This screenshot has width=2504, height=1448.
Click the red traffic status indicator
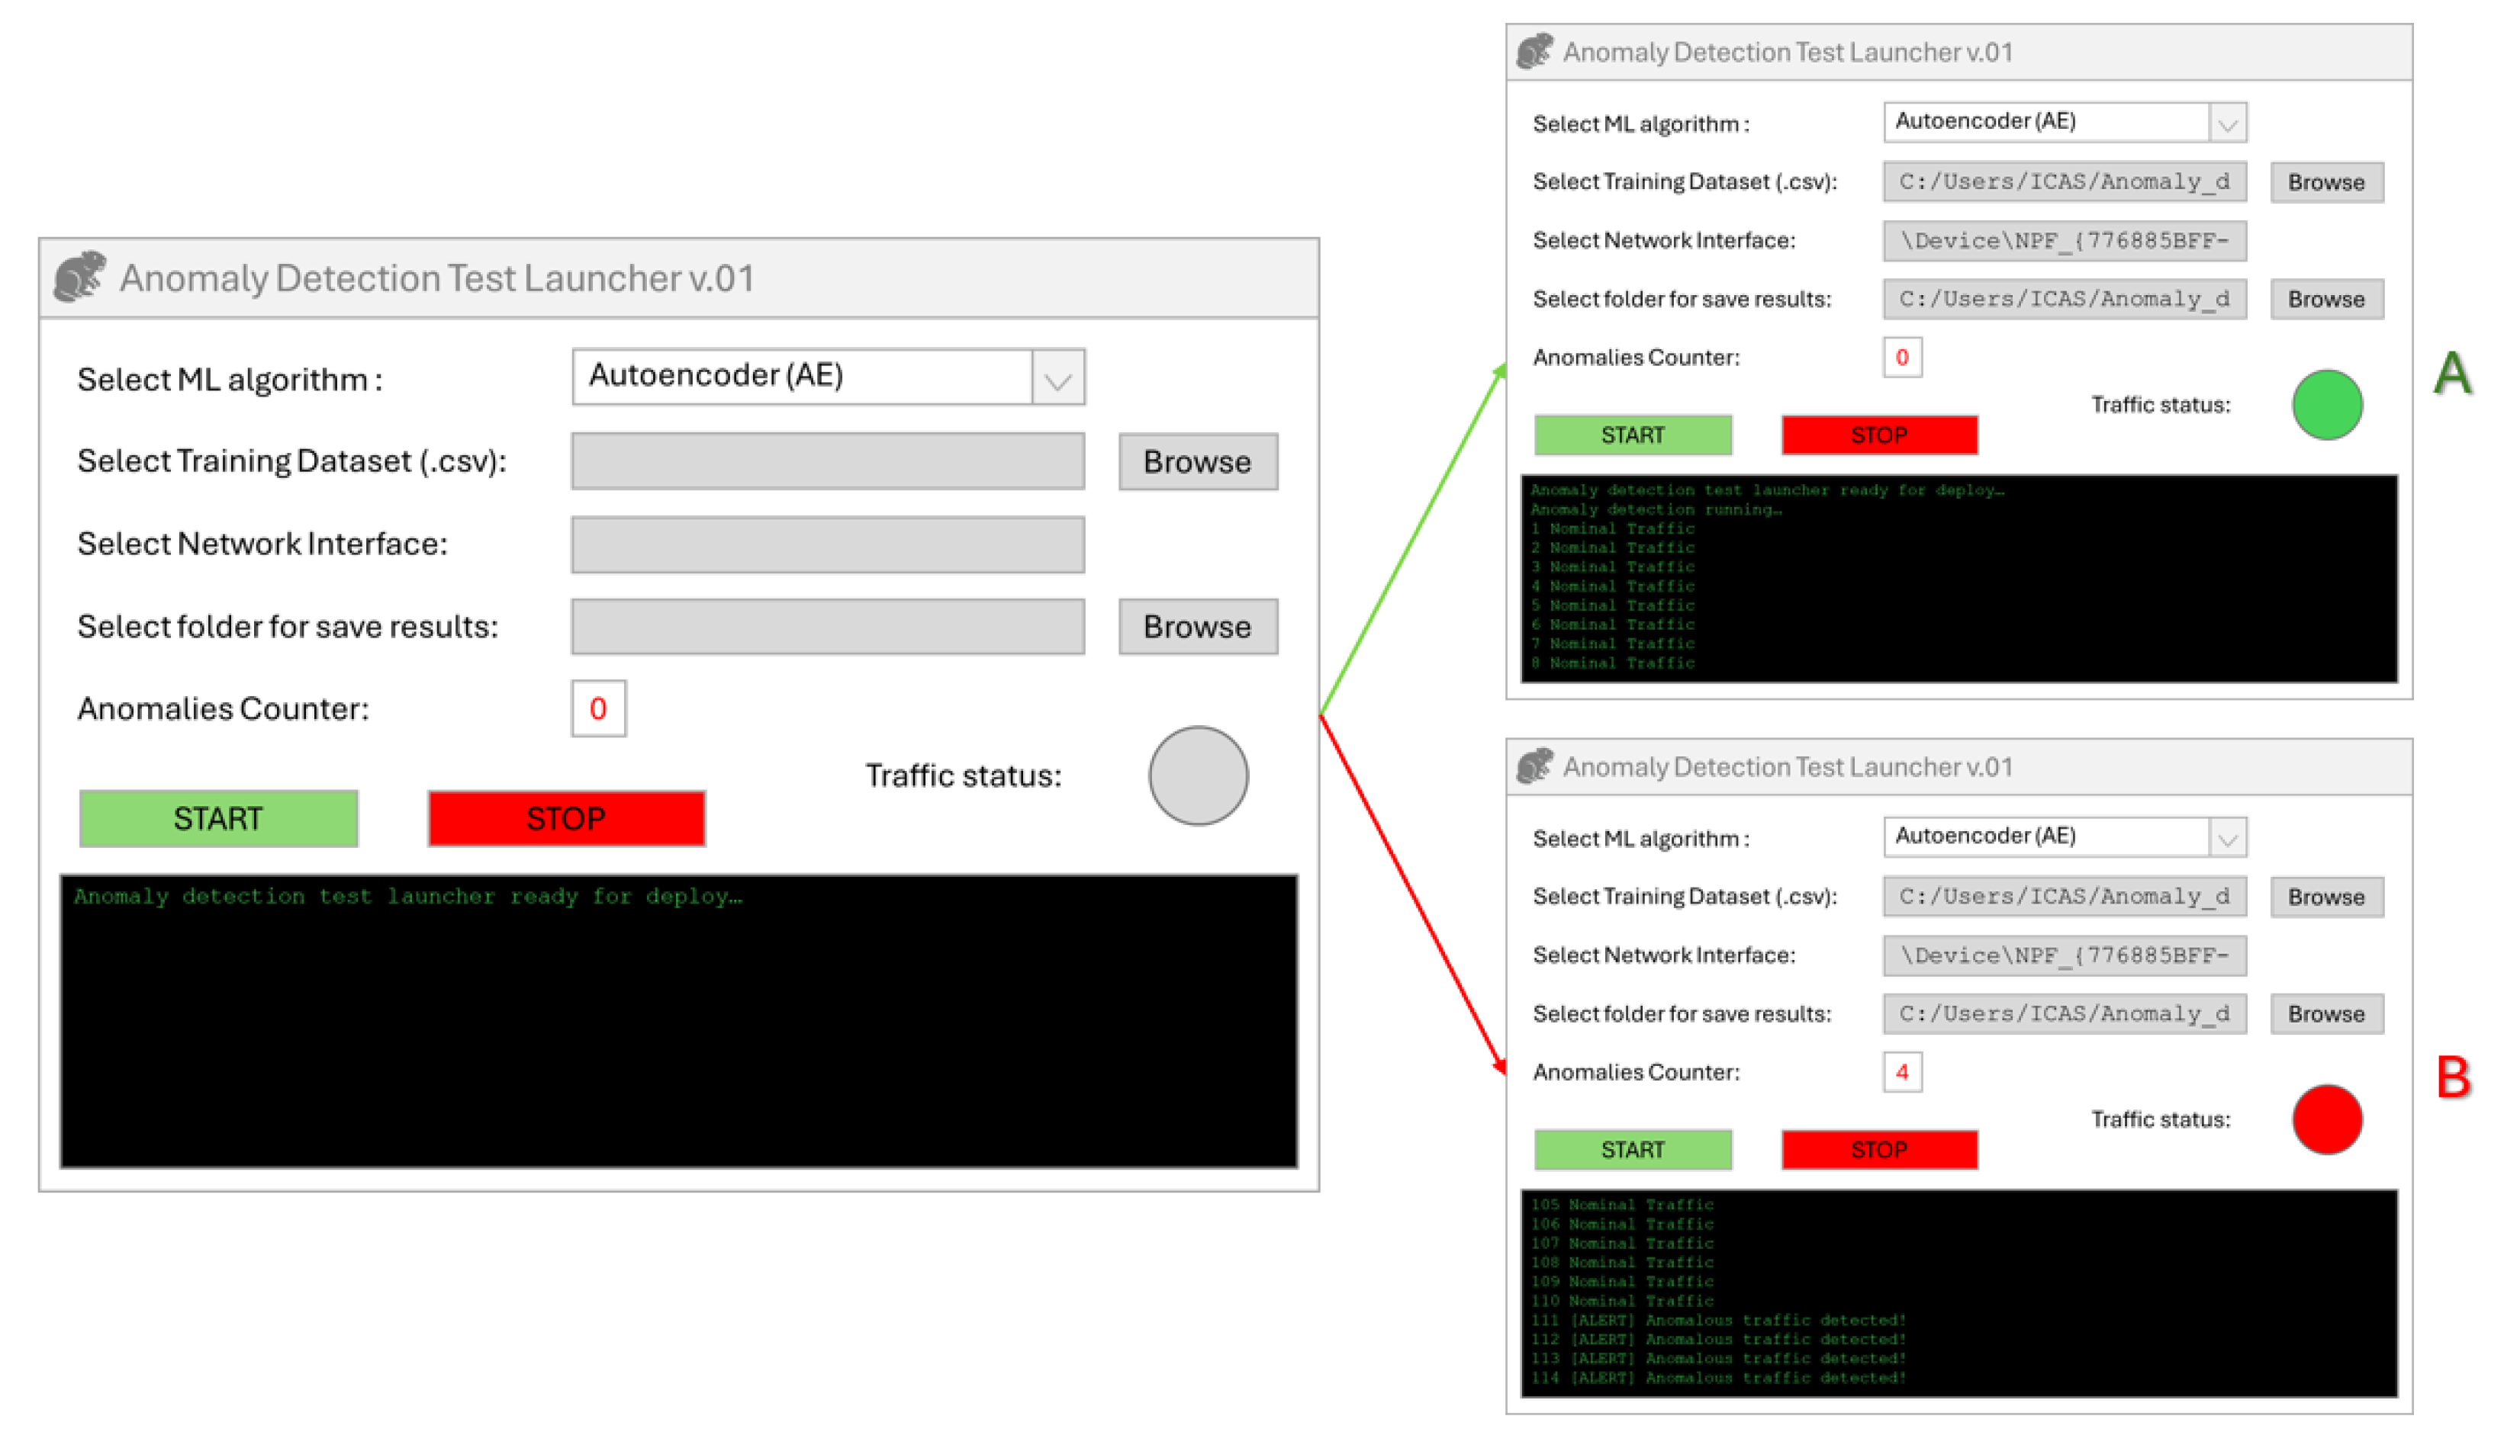pyautogui.click(x=2326, y=1119)
